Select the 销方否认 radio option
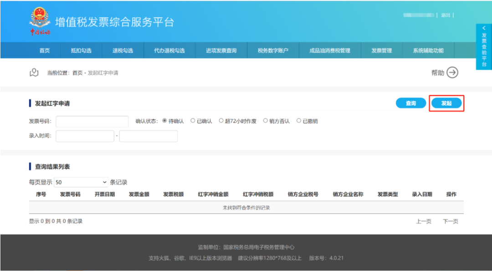 pyautogui.click(x=266, y=121)
